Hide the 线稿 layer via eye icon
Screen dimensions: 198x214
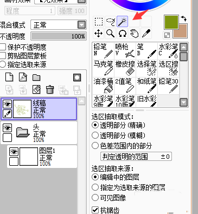[x=8, y=104]
